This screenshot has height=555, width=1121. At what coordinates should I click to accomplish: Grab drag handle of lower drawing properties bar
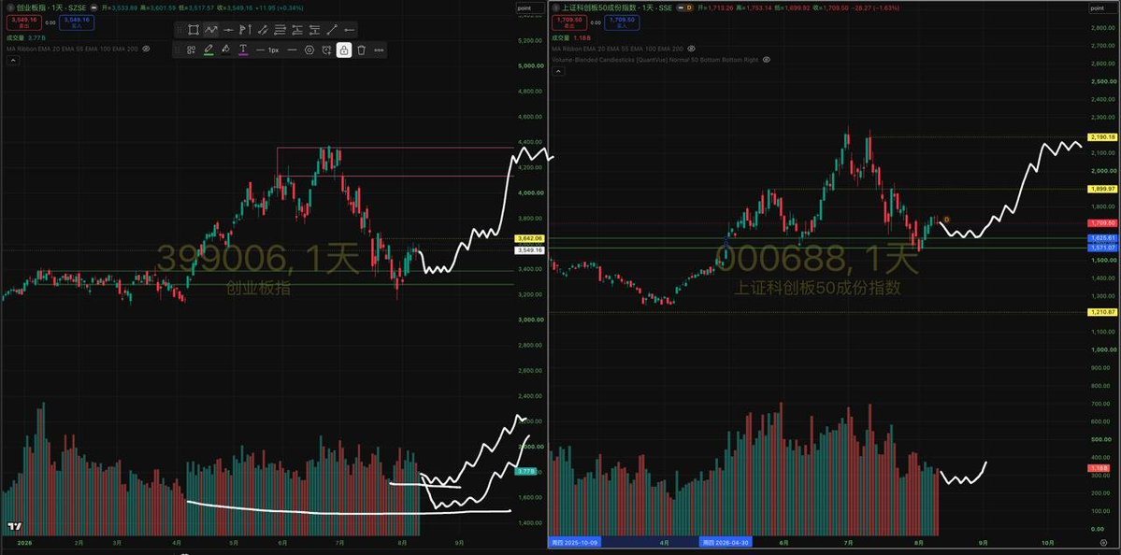[178, 50]
